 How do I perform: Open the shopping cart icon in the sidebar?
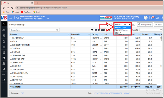(x=4, y=47)
